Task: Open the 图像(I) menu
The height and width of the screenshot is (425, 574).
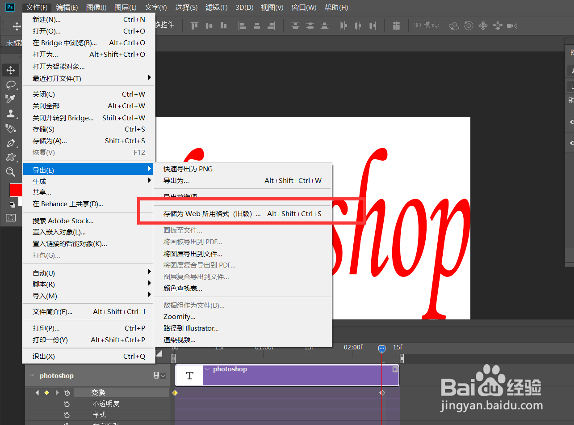Action: (x=96, y=8)
